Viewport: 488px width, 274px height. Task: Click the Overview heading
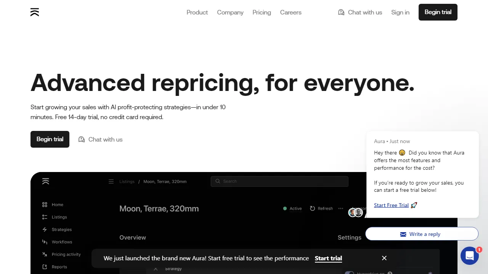click(x=133, y=237)
